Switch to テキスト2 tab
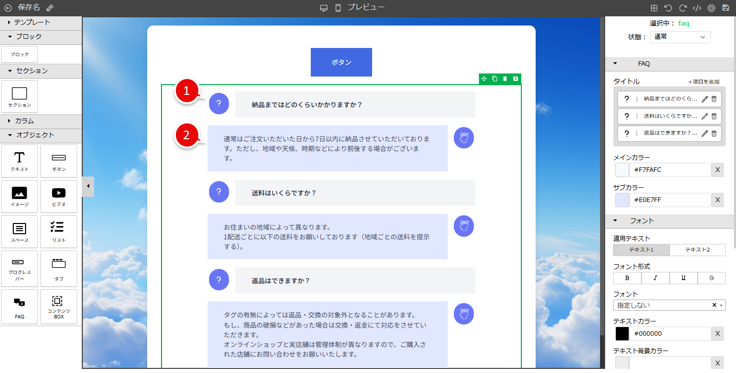This screenshot has width=736, height=373. (x=697, y=250)
